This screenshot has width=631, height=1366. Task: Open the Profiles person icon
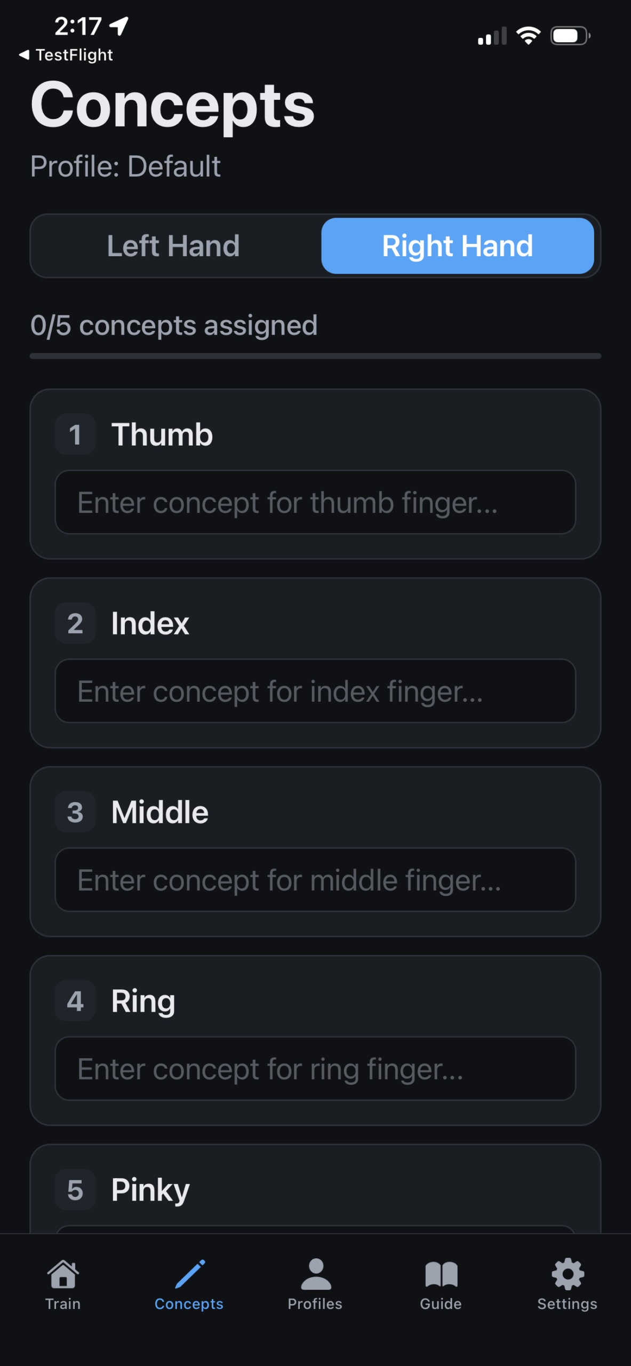[x=315, y=1274]
